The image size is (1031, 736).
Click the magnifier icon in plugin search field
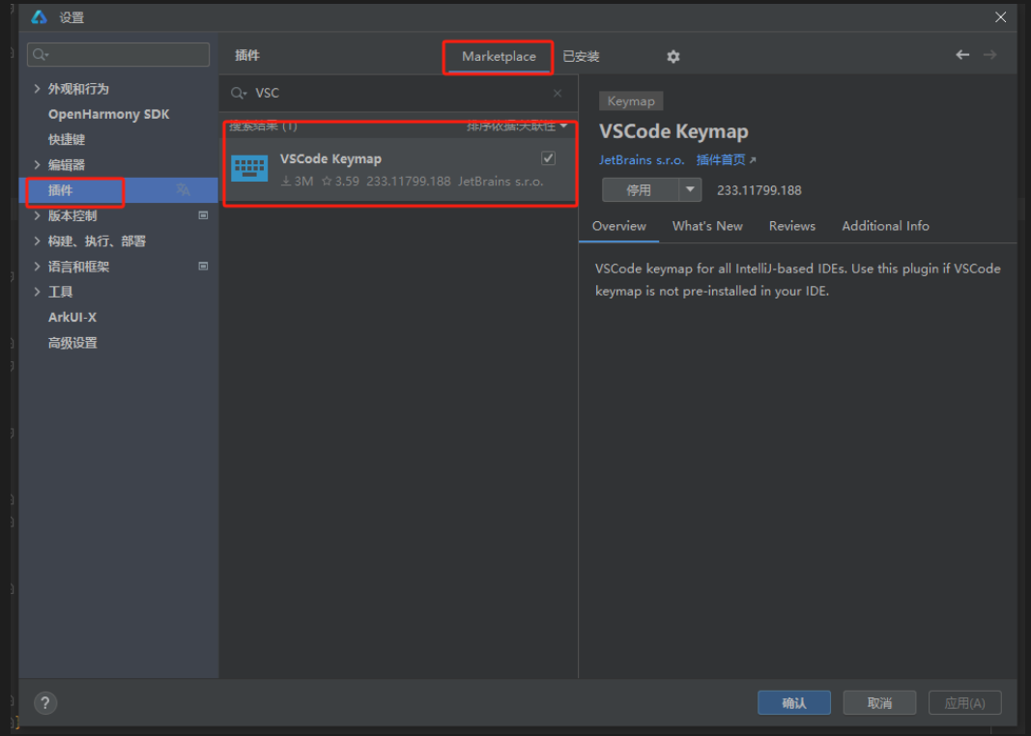coord(238,94)
